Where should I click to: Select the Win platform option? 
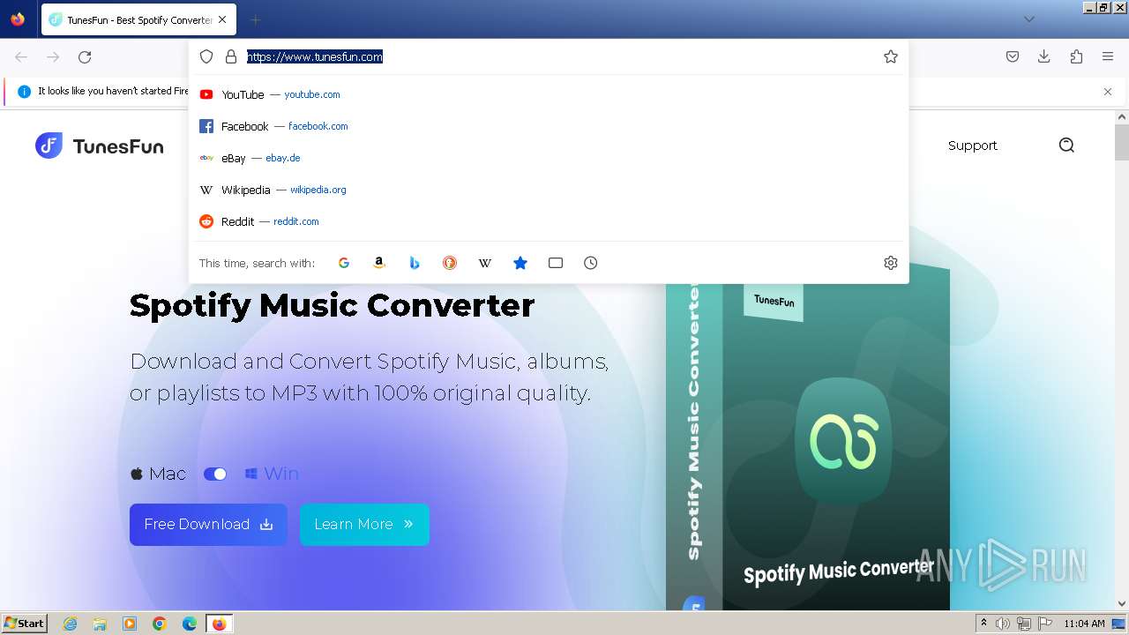click(x=272, y=474)
